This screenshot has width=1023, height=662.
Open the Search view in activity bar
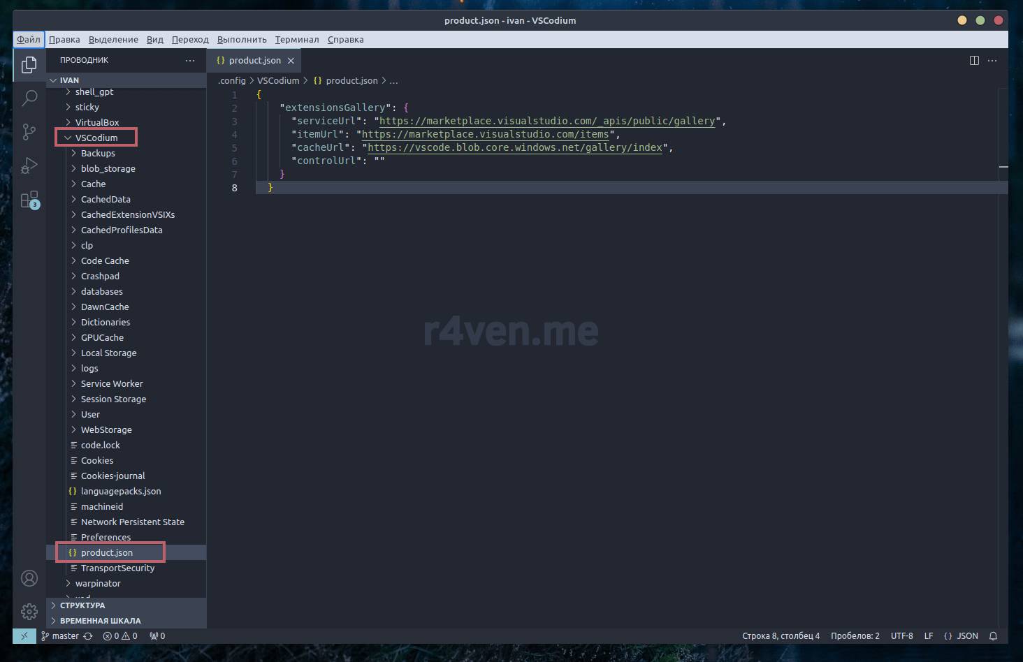coord(29,98)
